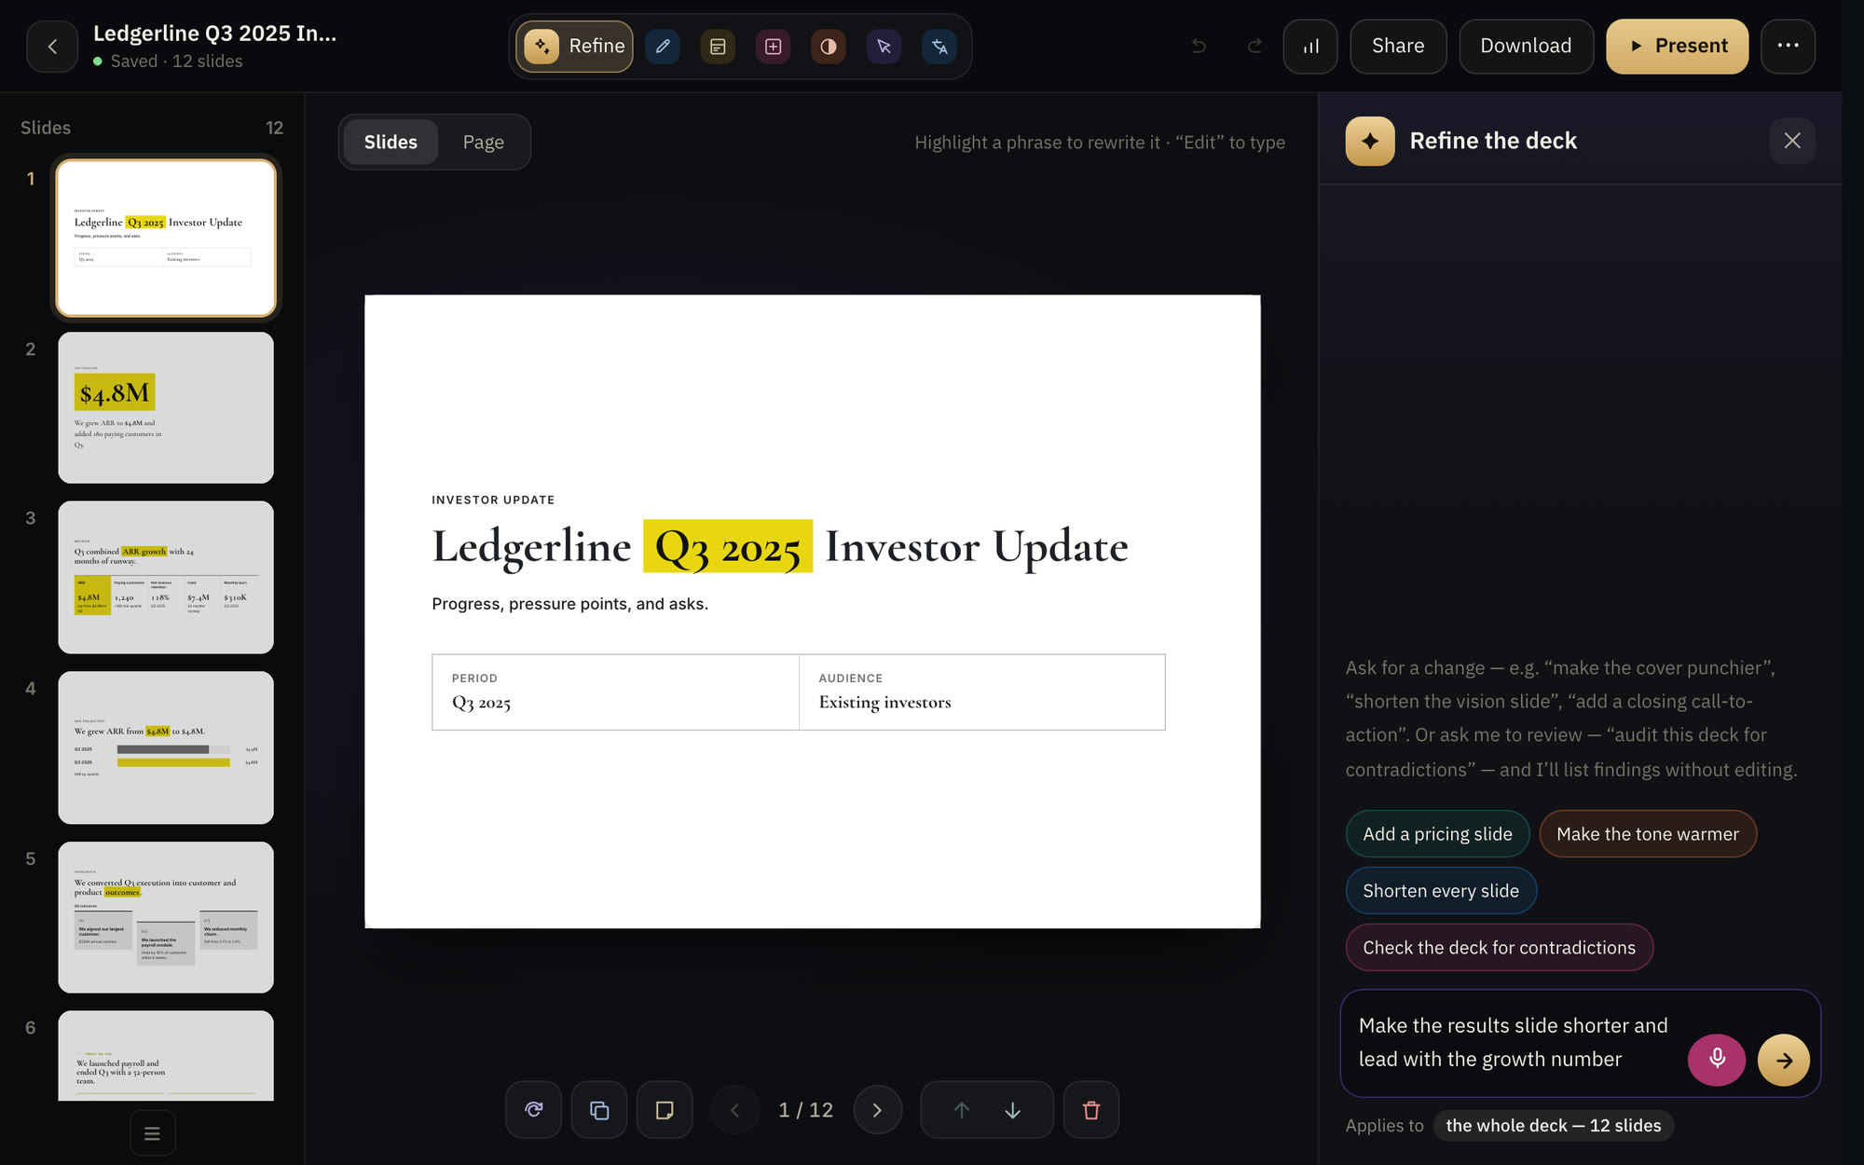
Task: Duplicate the current slide icon
Action: tap(599, 1110)
